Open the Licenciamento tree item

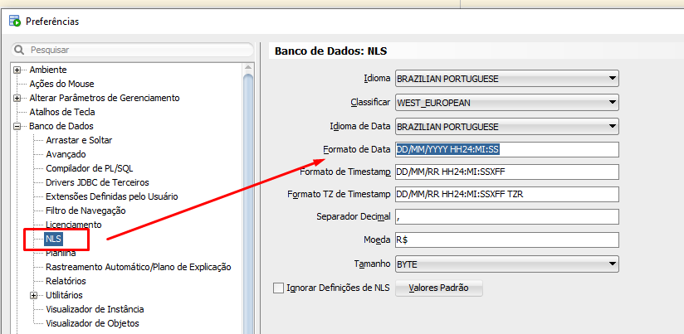point(74,225)
